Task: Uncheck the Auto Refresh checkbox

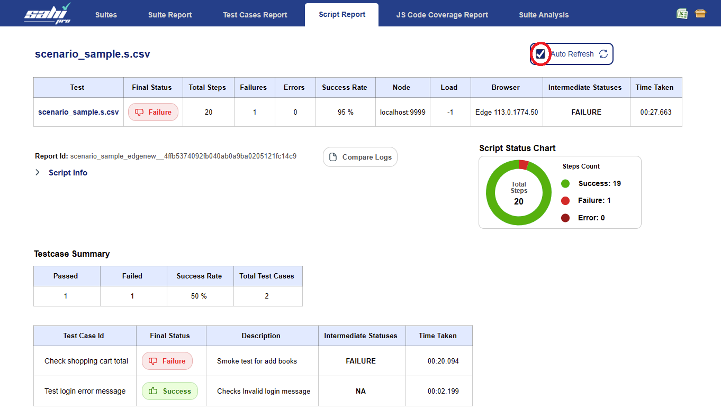Action: tap(540, 54)
